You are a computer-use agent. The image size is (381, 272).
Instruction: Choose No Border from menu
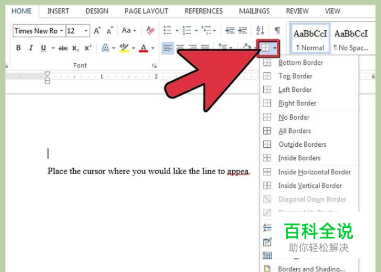(x=309, y=118)
